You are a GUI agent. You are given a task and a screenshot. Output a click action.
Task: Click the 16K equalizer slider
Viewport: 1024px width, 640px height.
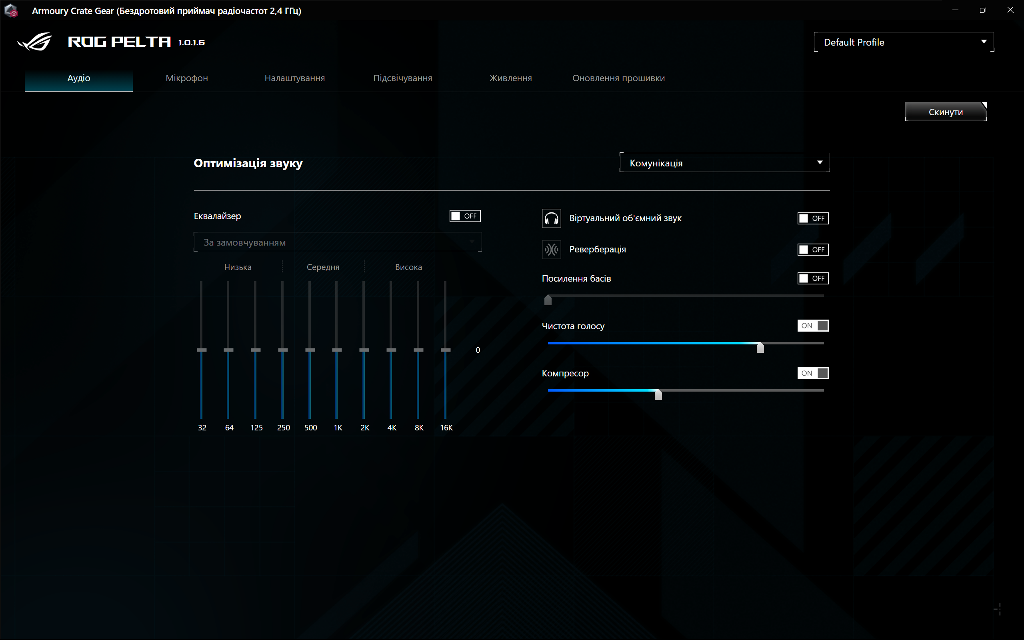tap(446, 350)
